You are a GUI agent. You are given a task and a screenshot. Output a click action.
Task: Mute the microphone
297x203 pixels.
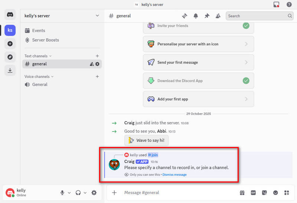(62, 193)
